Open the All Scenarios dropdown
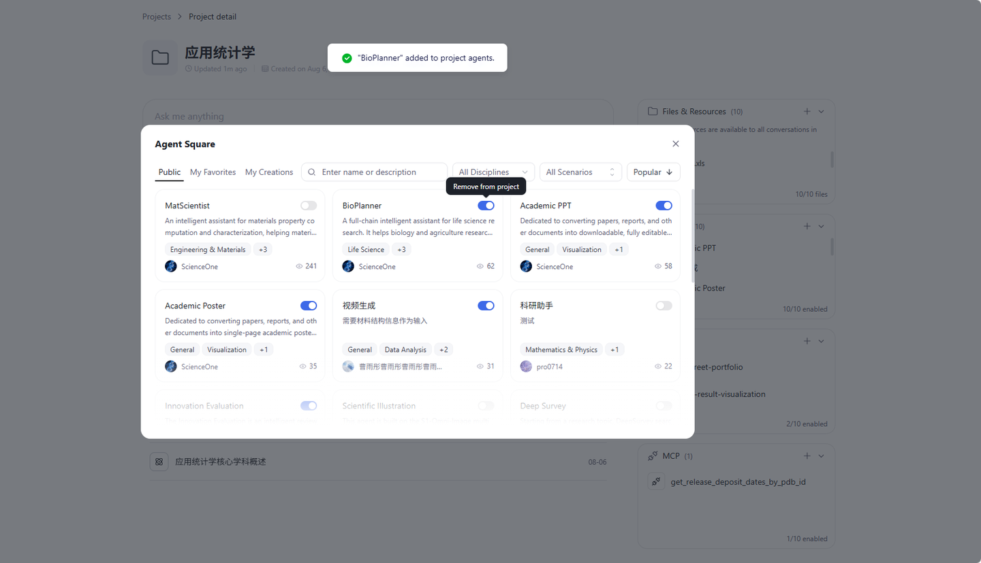 coord(581,172)
